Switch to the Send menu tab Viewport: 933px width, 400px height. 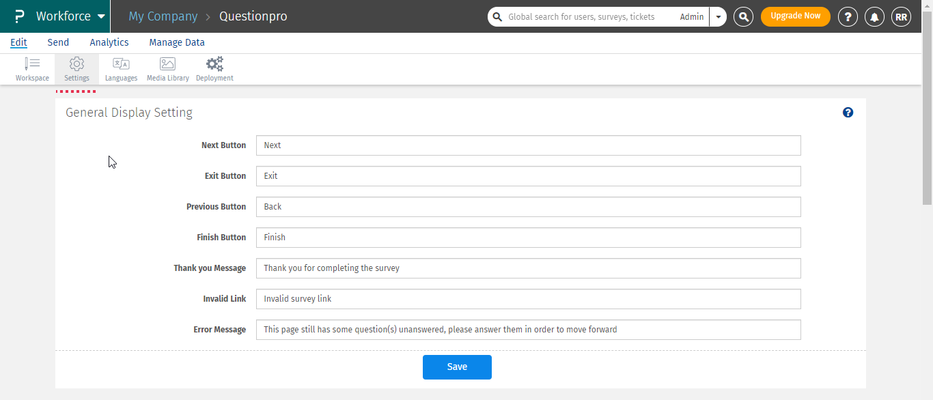tap(58, 42)
